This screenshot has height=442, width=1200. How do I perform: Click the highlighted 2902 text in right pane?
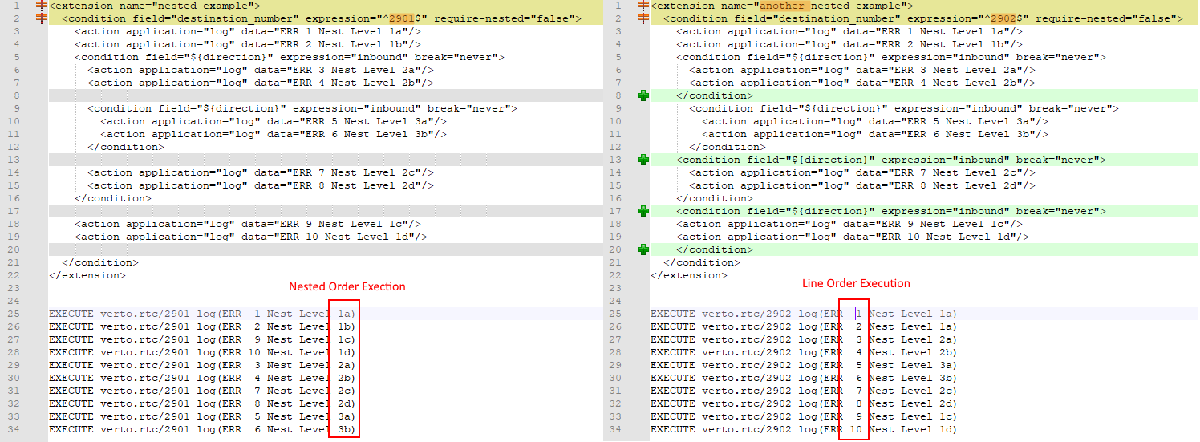tap(1003, 18)
